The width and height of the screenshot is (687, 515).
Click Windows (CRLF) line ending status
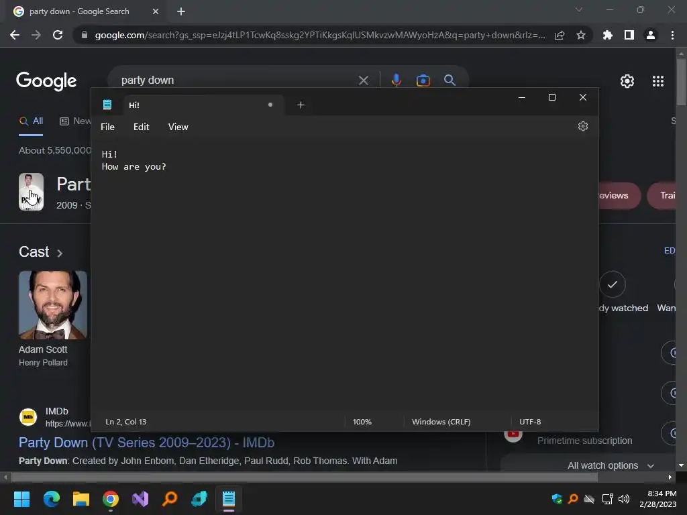click(x=441, y=422)
